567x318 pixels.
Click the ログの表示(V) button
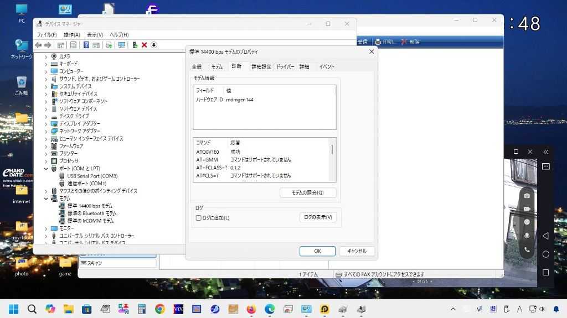click(318, 217)
